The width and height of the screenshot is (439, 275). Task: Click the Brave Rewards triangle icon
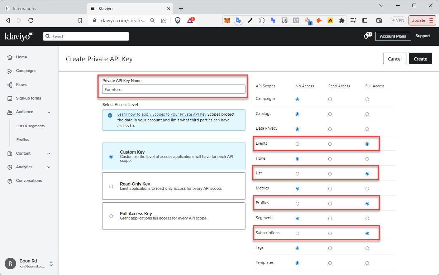point(190,20)
